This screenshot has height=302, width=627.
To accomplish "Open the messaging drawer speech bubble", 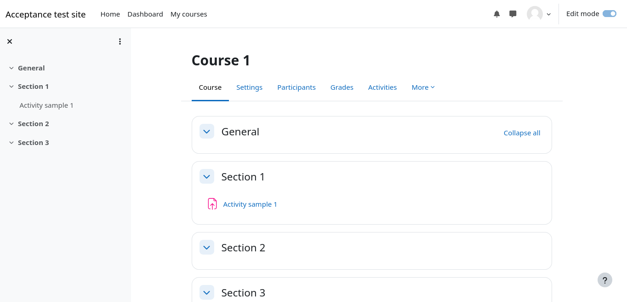I will pyautogui.click(x=513, y=14).
